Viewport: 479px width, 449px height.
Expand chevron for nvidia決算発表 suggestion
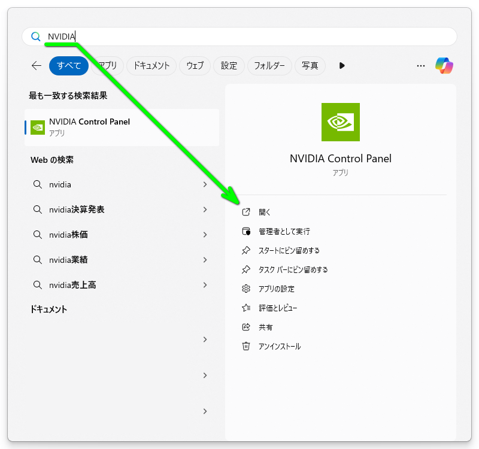click(205, 210)
